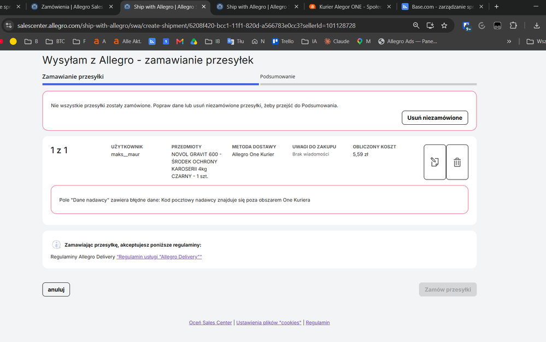Image resolution: width=546 pixels, height=342 pixels.
Task: Open the footer Regulamin link
Action: point(318,323)
